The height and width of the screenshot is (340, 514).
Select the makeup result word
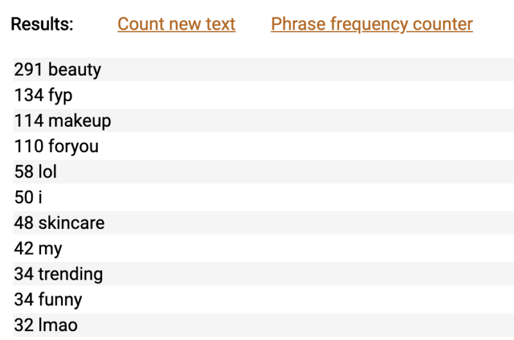click(79, 121)
